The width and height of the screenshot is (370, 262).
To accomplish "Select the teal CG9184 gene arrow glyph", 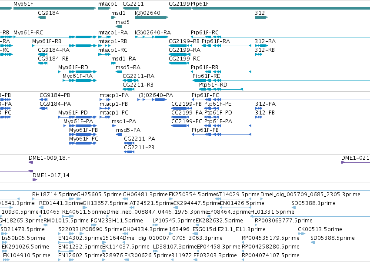I will tap(42, 17).
